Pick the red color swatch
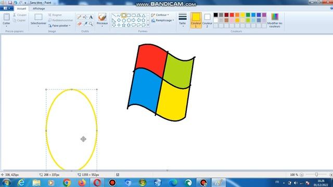333x187 pixels. tap(232, 15)
